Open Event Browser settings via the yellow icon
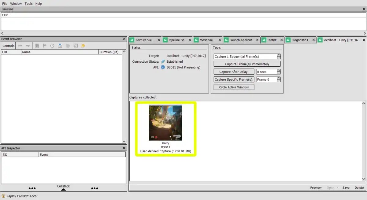Screen dimensions: 367x200 coord(83,46)
